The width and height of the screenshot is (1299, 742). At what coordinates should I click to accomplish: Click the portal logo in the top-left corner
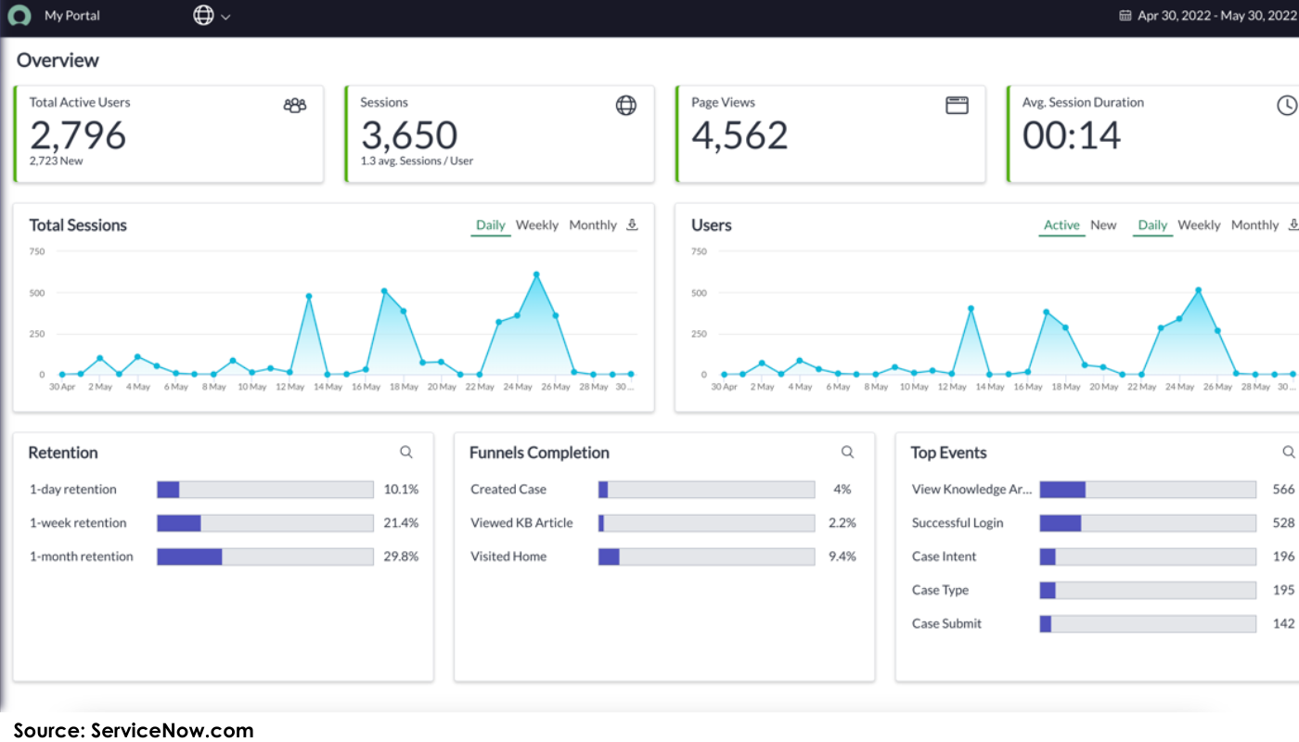tap(19, 16)
